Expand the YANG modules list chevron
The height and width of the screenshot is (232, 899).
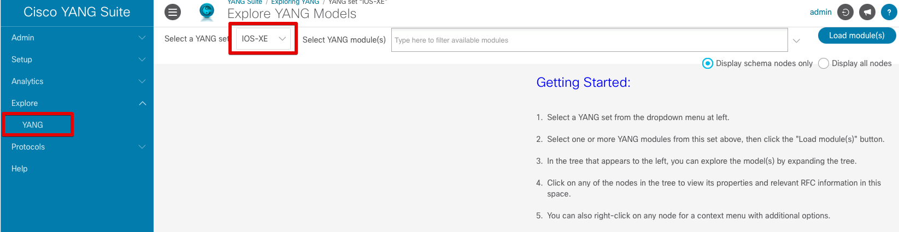pos(796,41)
